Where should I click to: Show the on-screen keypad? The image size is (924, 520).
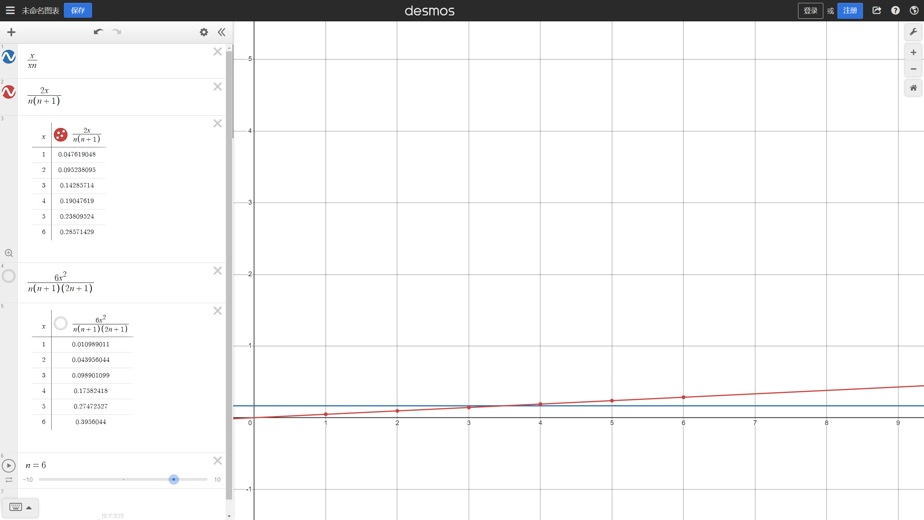click(20, 507)
